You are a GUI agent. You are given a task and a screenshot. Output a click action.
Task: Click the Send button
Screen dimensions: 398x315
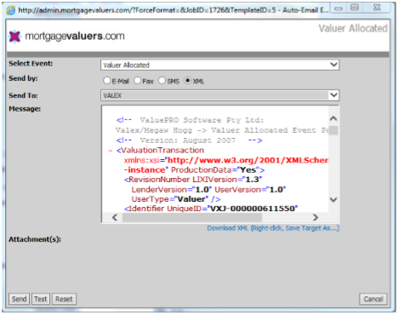coord(19,299)
